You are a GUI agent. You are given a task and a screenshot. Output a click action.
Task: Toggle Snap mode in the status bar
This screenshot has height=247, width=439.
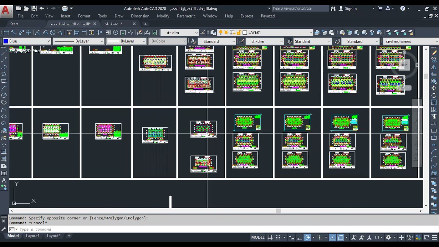pos(278,237)
